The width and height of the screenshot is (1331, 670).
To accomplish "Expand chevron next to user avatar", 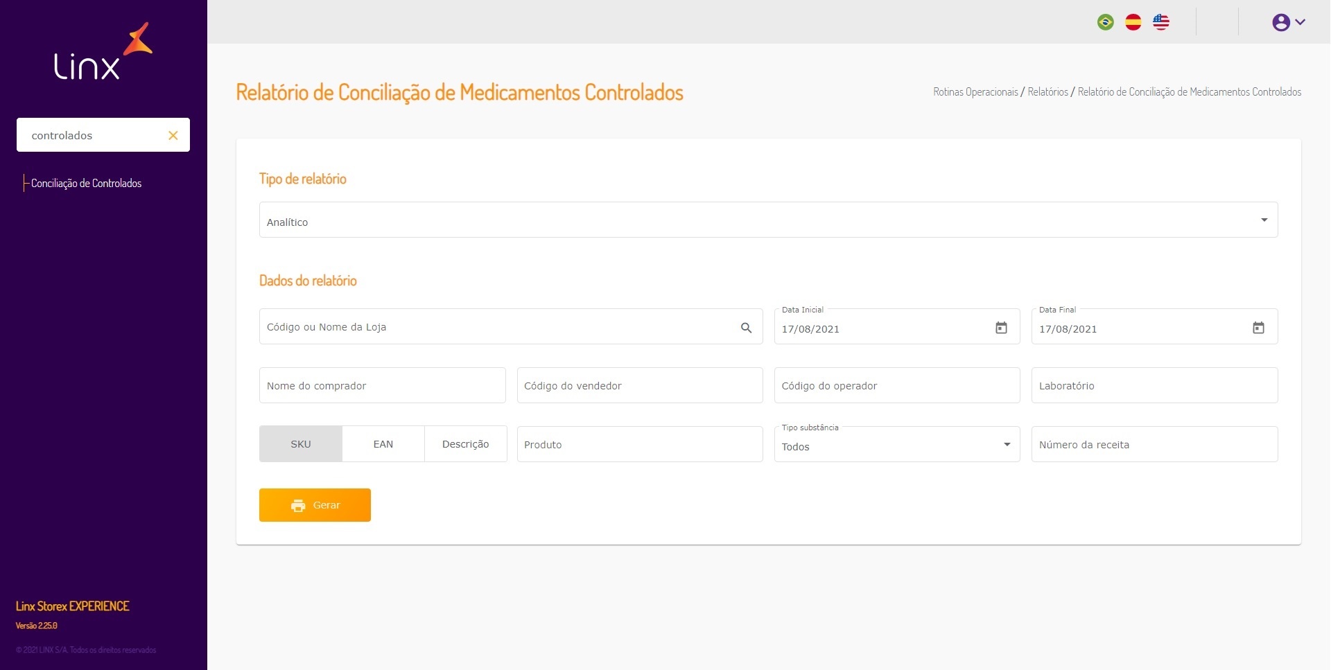I will (1300, 22).
